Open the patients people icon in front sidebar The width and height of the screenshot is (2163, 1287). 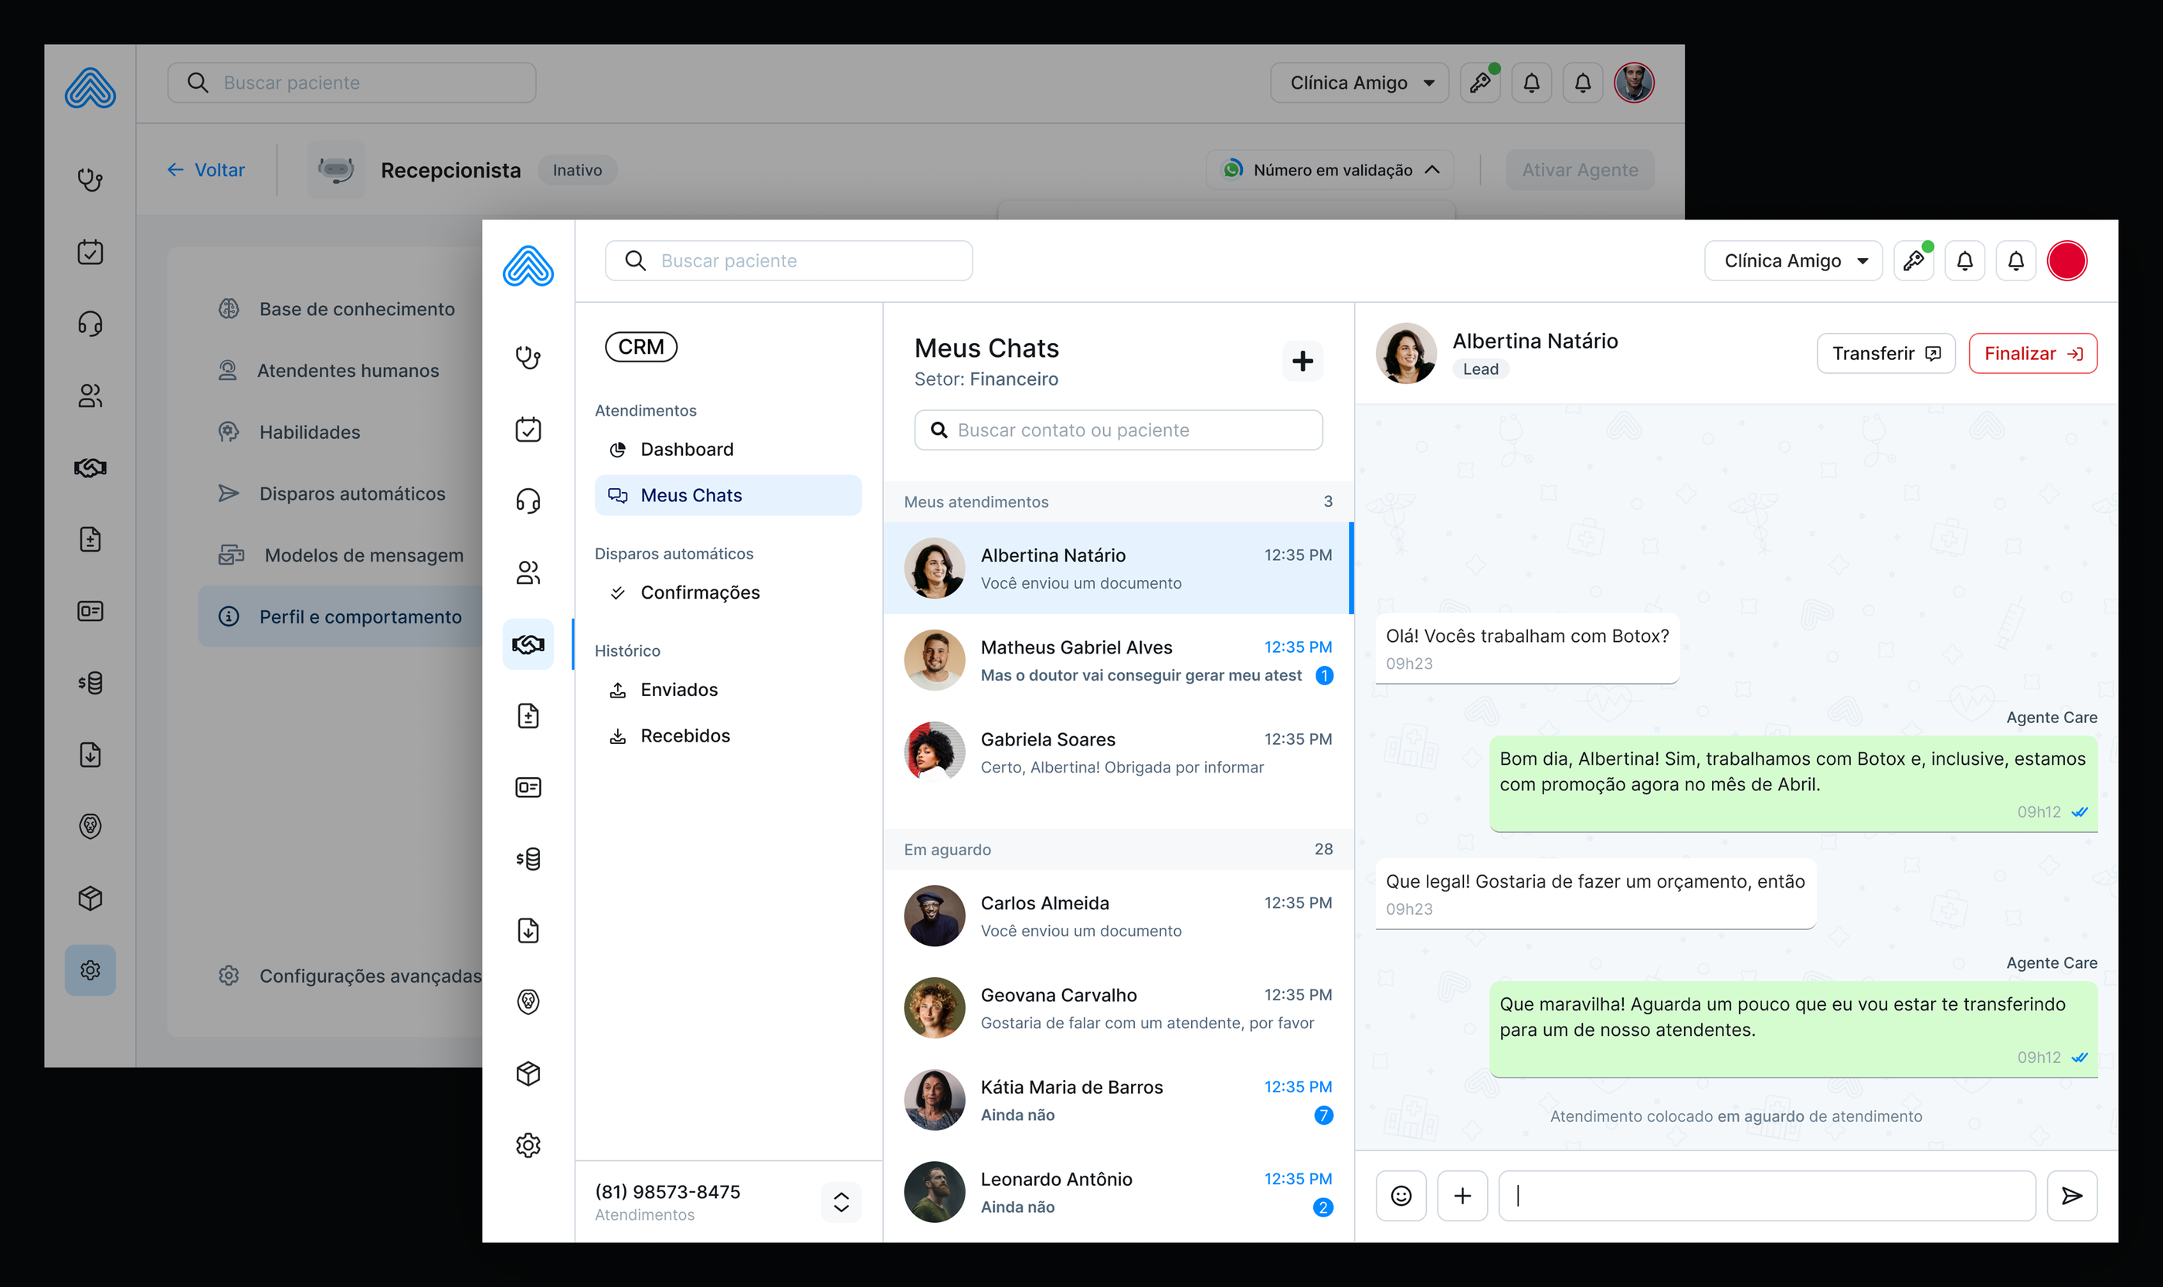point(528,572)
